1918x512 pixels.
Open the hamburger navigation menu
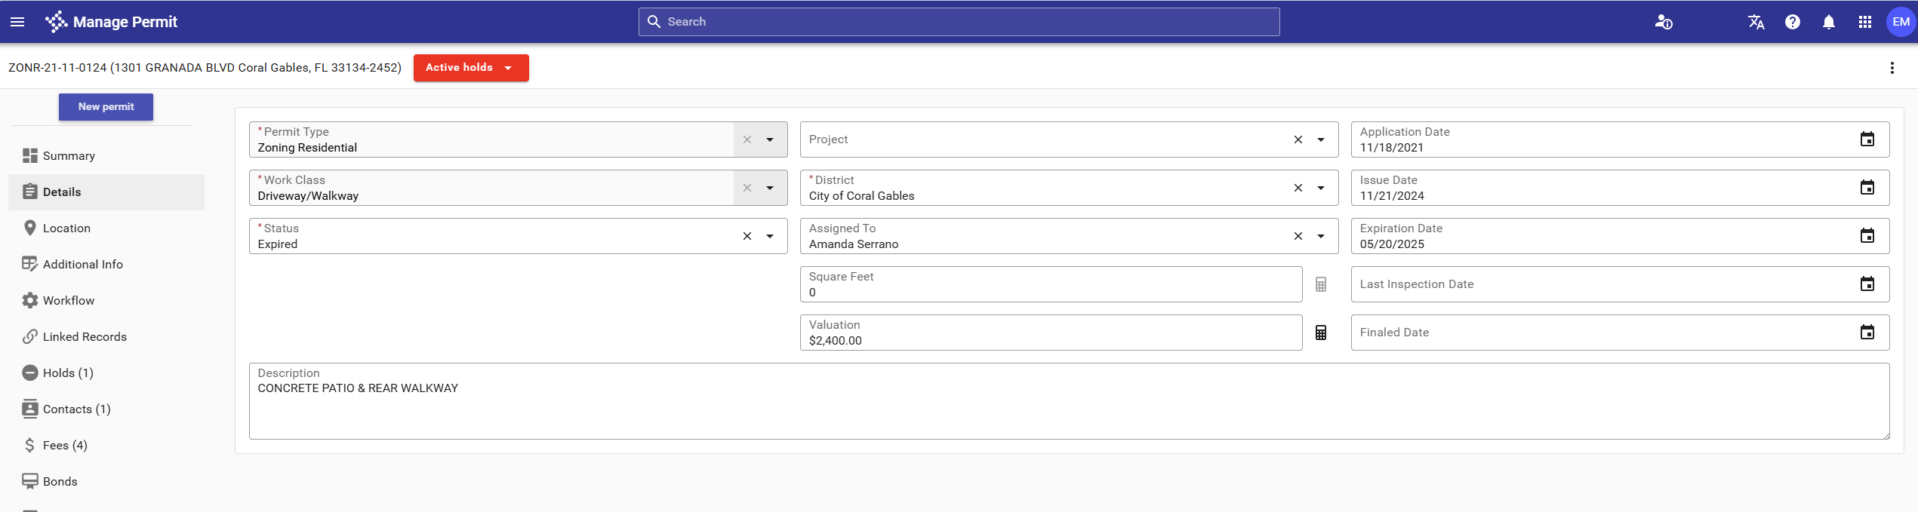click(17, 22)
